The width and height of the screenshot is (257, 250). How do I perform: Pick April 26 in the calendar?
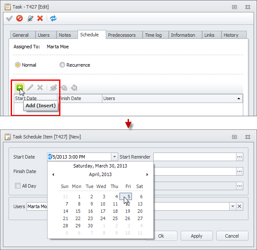tap(128, 218)
